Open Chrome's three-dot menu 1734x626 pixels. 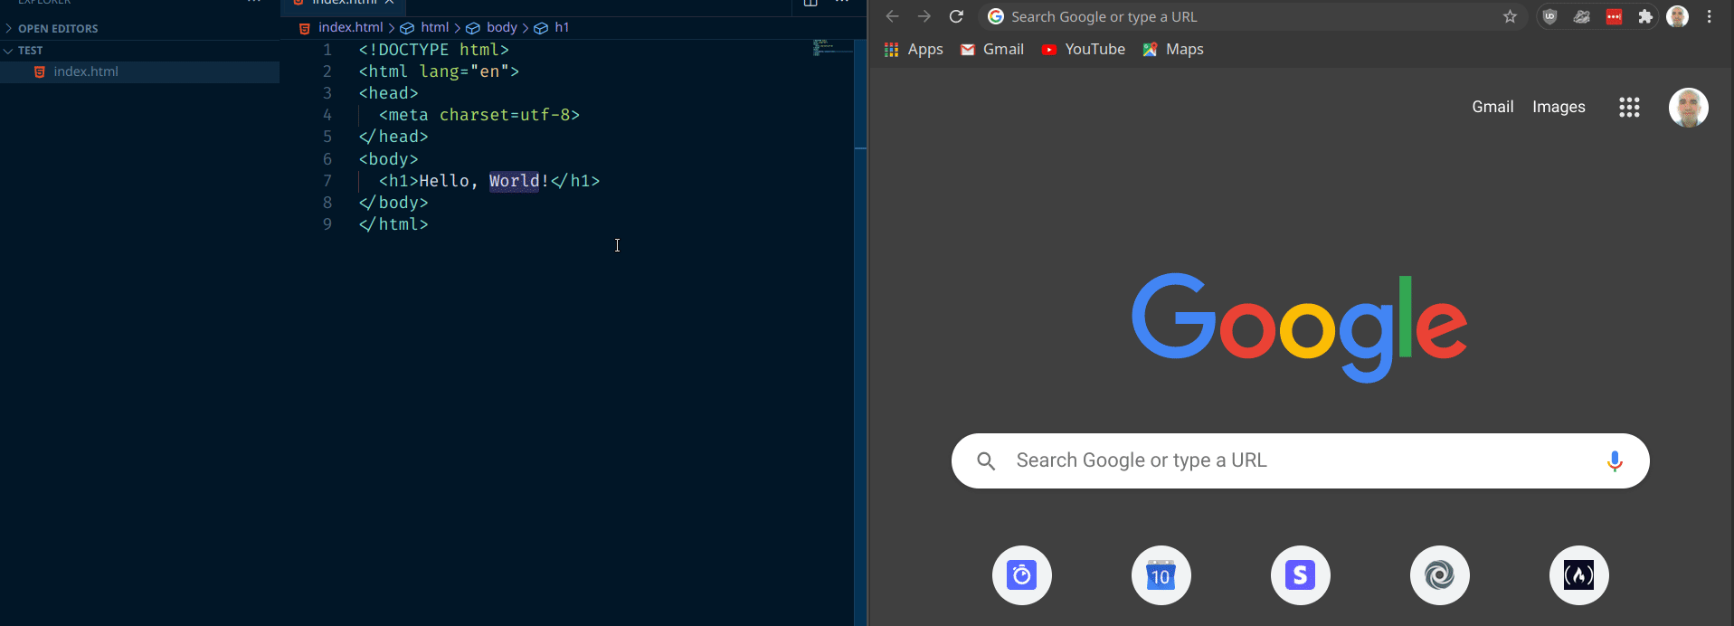pyautogui.click(x=1710, y=16)
